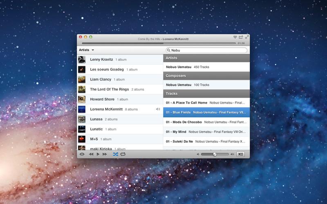Skip to the previous track
327x204 pixels.
click(91, 154)
